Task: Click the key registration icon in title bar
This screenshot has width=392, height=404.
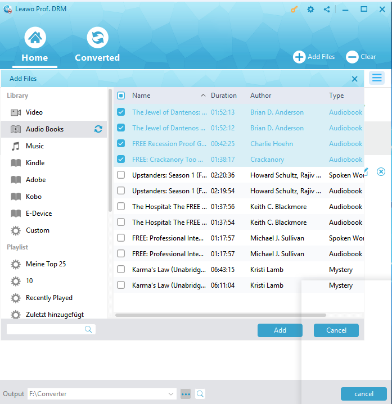Action: click(294, 10)
